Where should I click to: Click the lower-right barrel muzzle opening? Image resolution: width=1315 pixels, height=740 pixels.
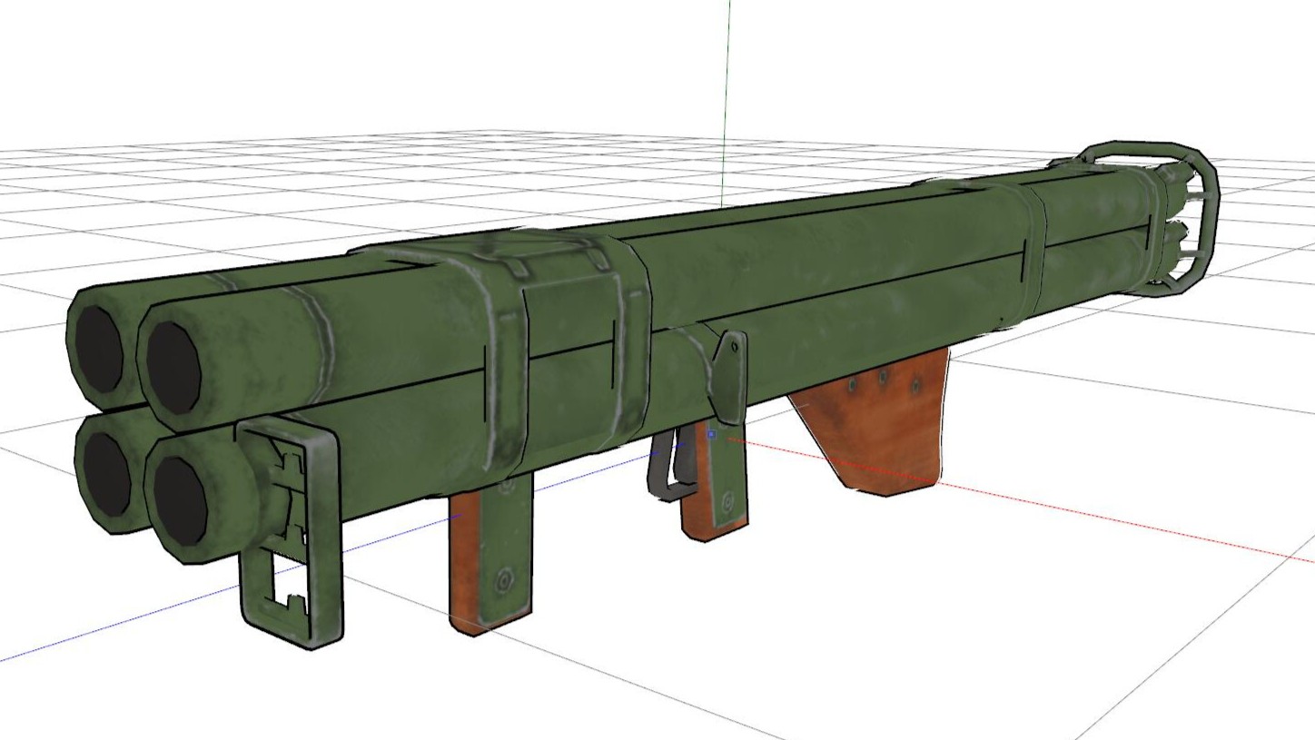click(180, 500)
